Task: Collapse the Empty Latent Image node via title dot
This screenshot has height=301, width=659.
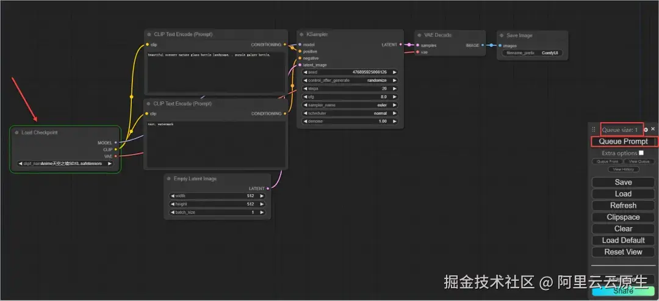Action: [168, 179]
